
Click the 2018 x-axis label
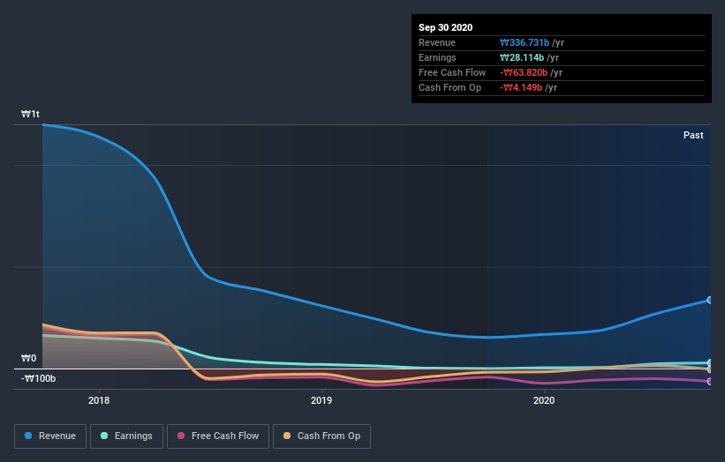[x=99, y=400]
